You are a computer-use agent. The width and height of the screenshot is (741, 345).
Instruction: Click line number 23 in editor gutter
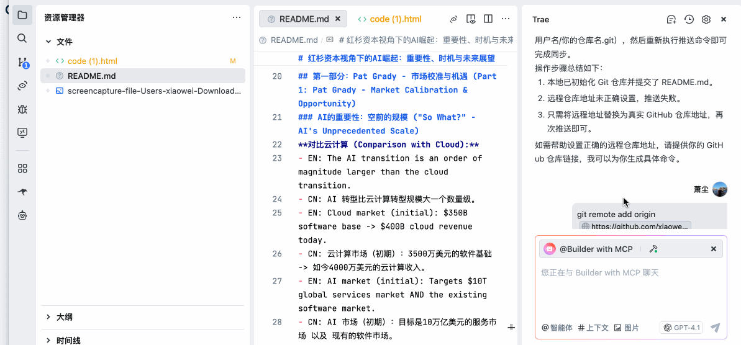[x=278, y=158]
